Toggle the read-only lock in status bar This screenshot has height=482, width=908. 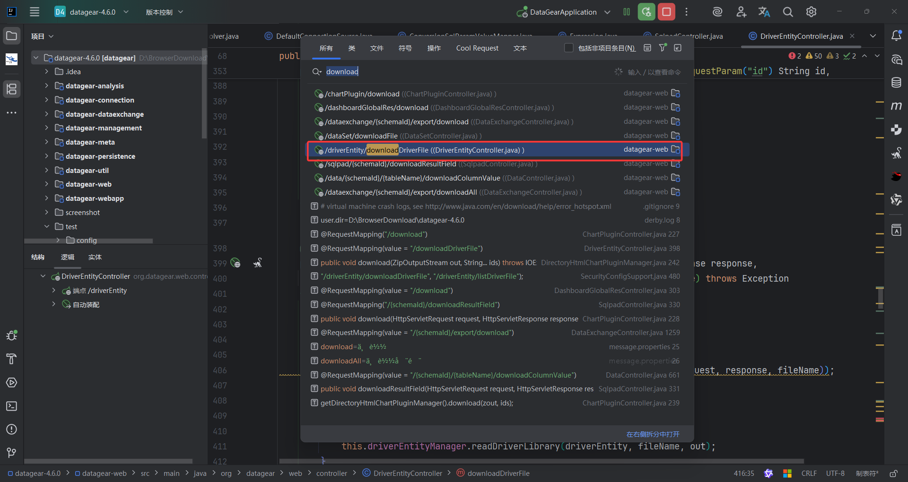pyautogui.click(x=893, y=473)
